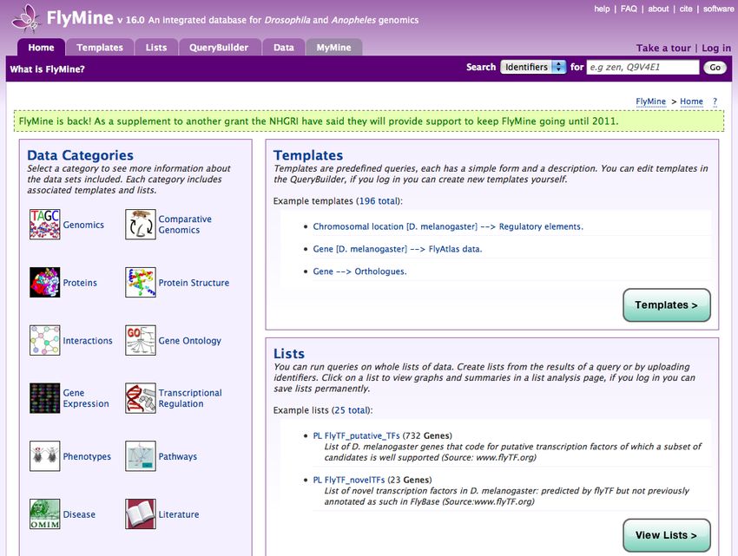
Task: Open the help link
Action: tap(602, 9)
